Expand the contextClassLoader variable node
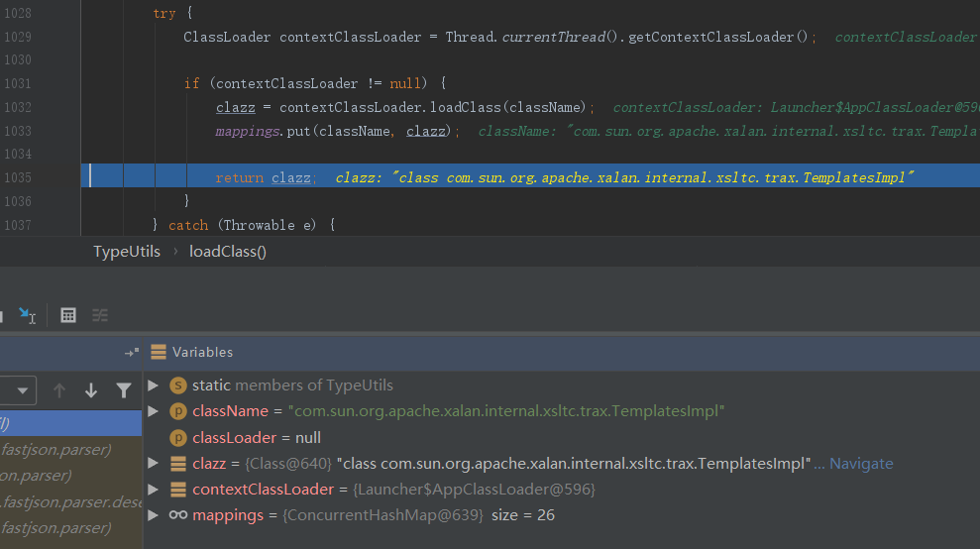Viewport: 980px width, 549px height. [153, 489]
